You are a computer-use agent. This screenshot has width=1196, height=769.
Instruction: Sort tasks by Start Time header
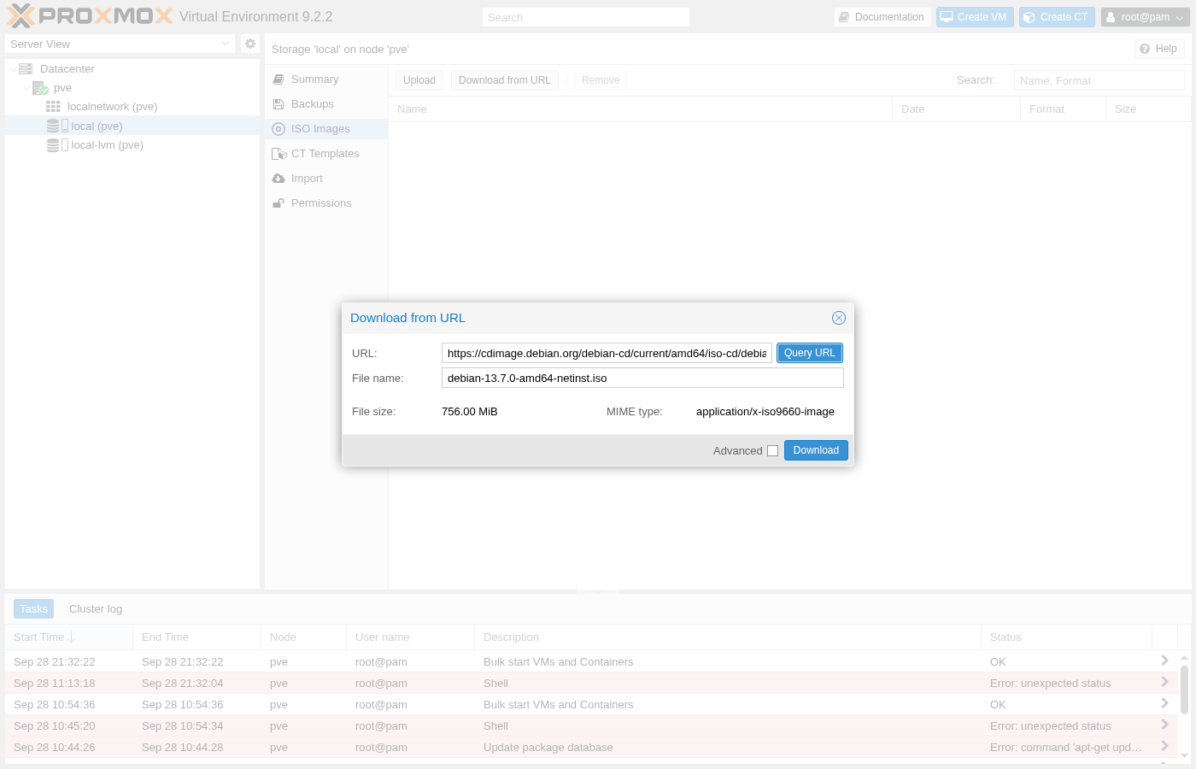pyautogui.click(x=68, y=637)
